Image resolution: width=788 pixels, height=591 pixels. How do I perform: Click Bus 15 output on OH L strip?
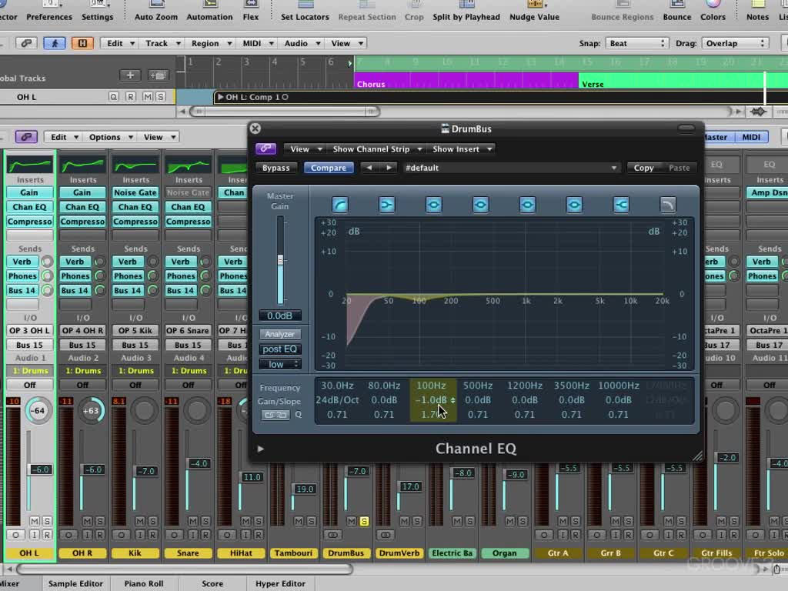(x=29, y=345)
